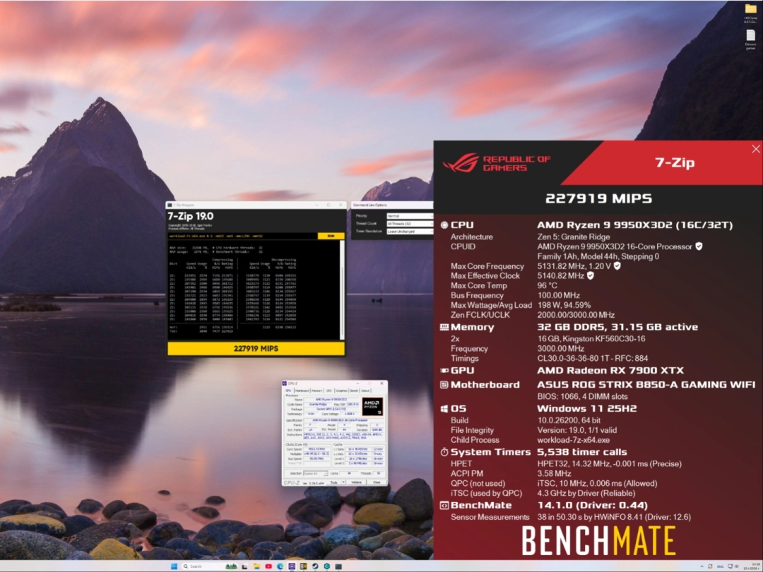Click the System Timers clock icon

click(x=444, y=452)
